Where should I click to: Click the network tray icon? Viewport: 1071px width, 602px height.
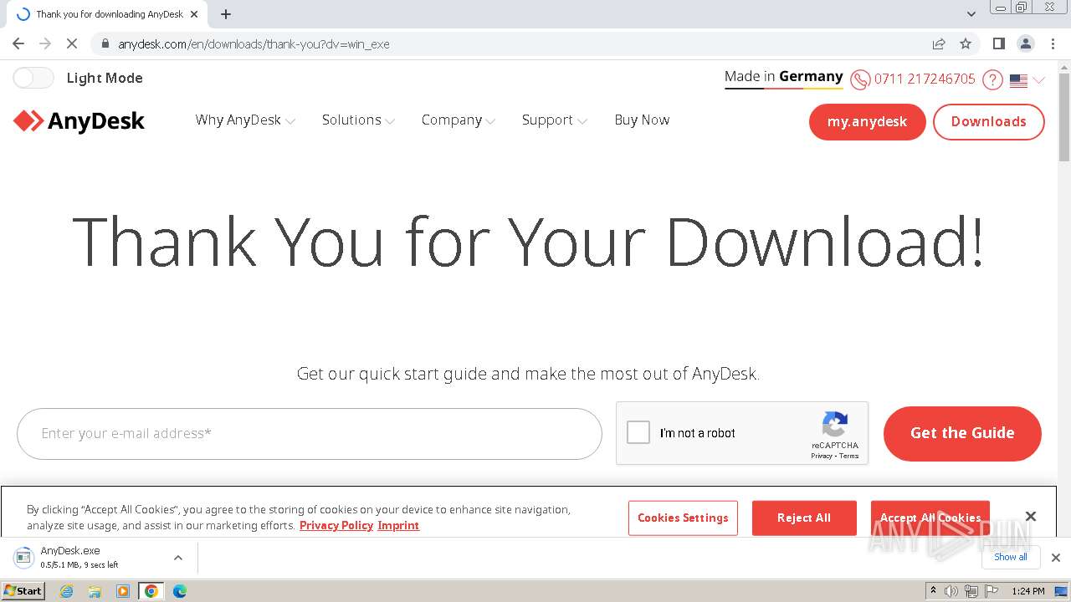coord(971,591)
